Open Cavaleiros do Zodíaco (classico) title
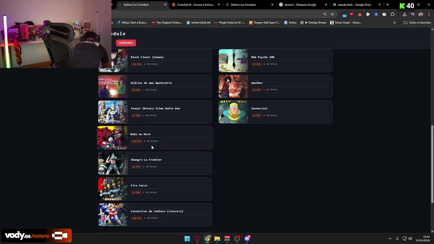The height and width of the screenshot is (244, 434). tap(157, 211)
